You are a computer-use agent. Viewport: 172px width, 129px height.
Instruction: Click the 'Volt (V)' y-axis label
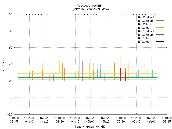pyautogui.click(x=3, y=64)
